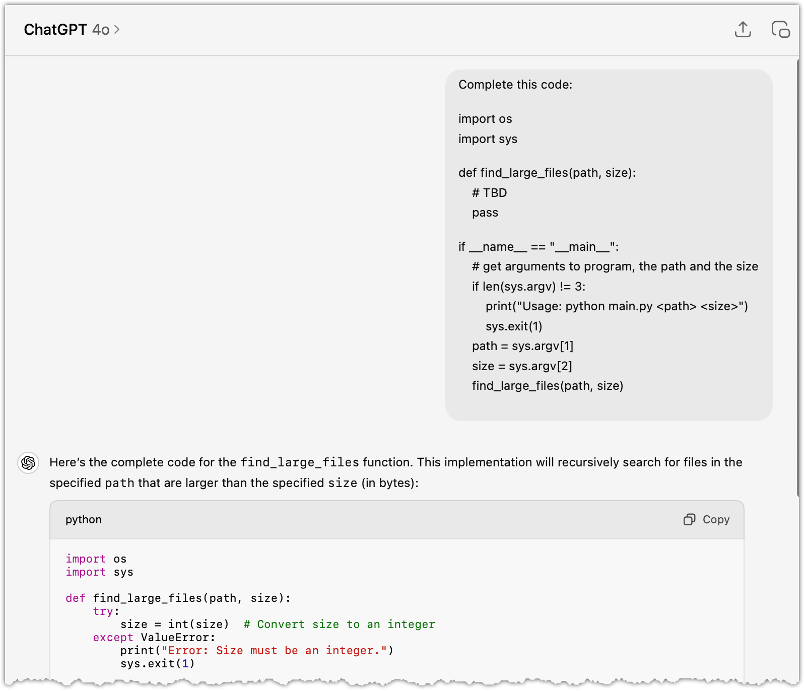Click the "python" language label of code block
This screenshot has height=691, width=804.
(84, 519)
